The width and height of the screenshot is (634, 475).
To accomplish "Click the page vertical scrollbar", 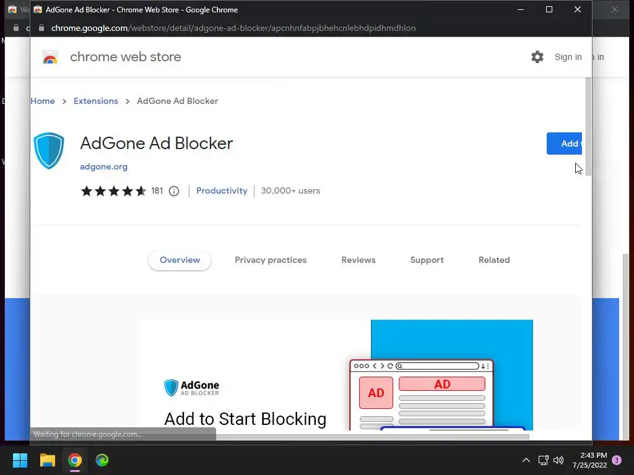I will [x=589, y=127].
